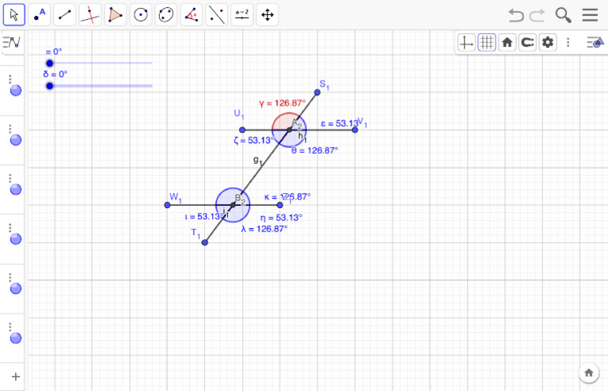
Task: Toggle visibility of sixth algebra object
Action: [16, 338]
